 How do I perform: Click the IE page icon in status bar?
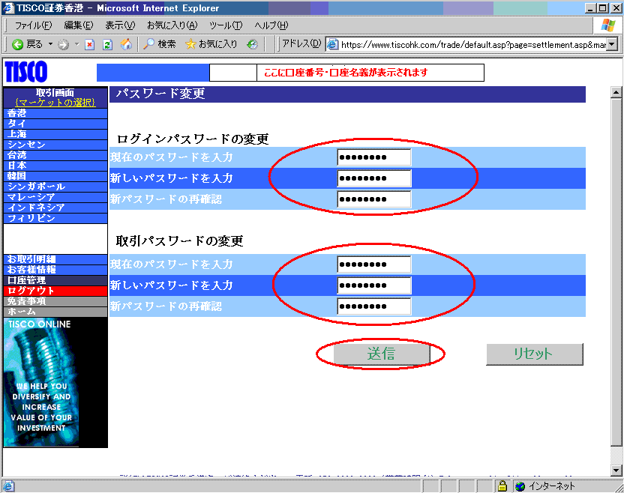[x=9, y=486]
